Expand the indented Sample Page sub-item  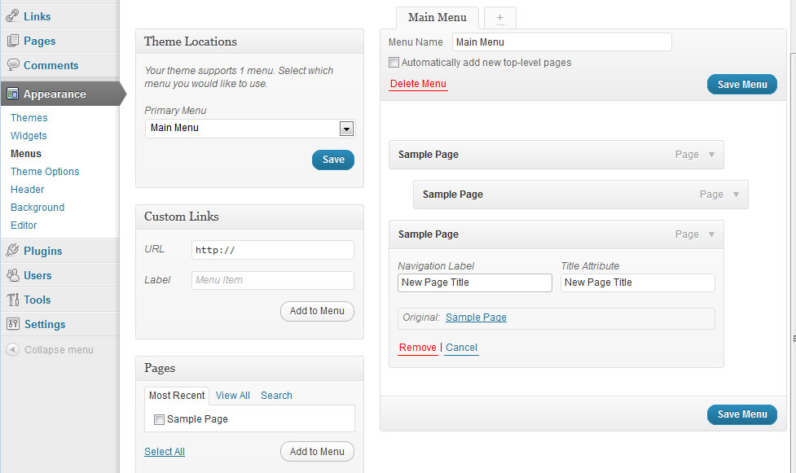coord(736,195)
